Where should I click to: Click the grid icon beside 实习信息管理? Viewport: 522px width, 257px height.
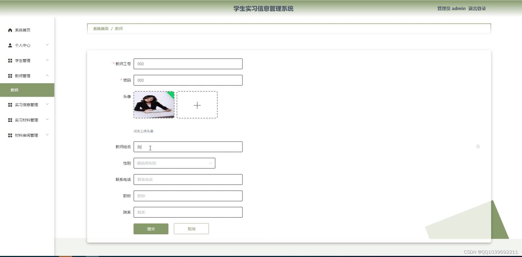pos(10,105)
